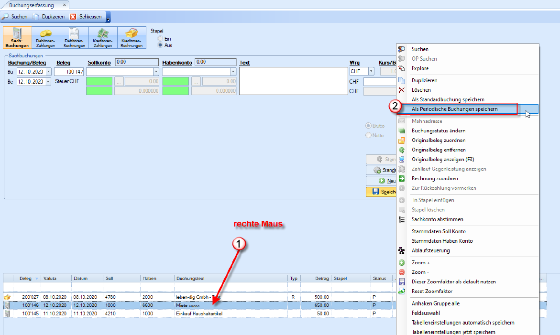Set Stapel to Aus
This screenshot has height=335, width=560.
(161, 45)
